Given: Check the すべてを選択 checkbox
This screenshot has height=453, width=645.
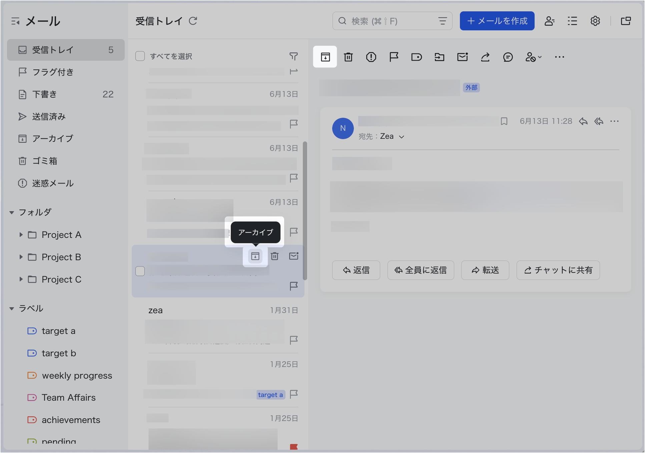Looking at the screenshot, I should (140, 56).
